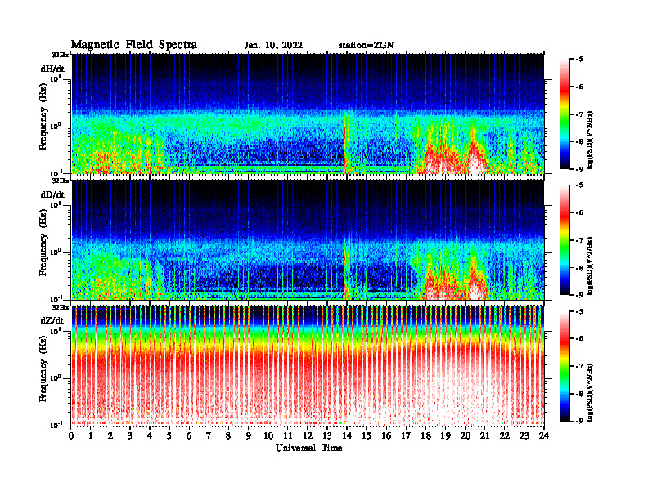Click the log PSD label beside dZ/dt color scale
The image size is (648, 500).
[x=590, y=392]
